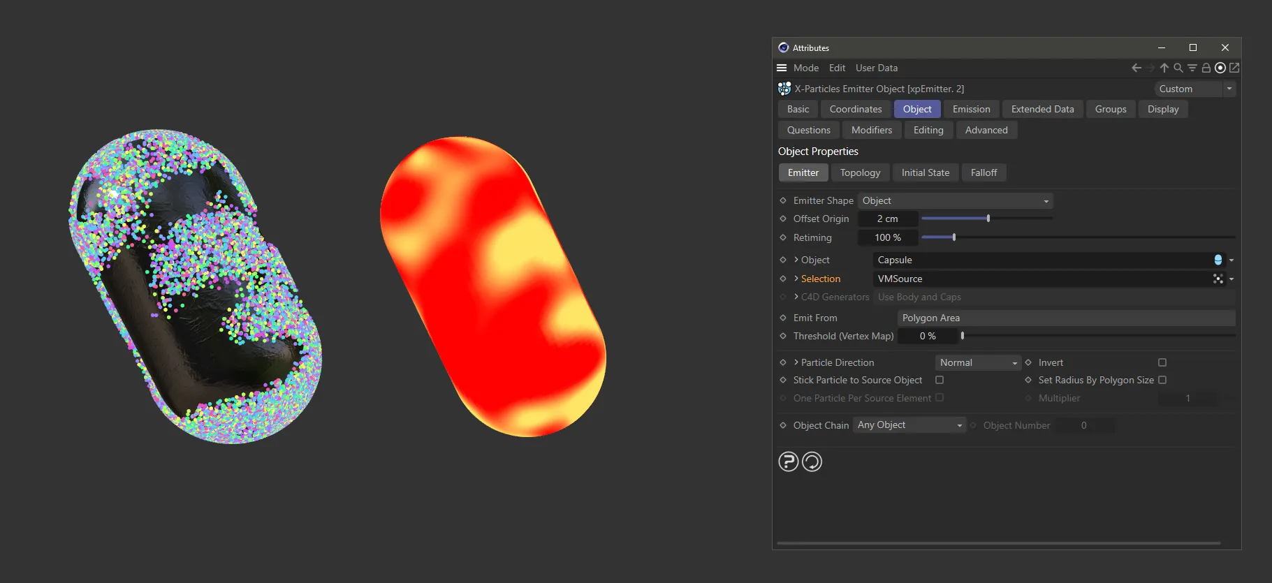
Task: Toggle the lock element padlock icon
Action: (x=1206, y=68)
